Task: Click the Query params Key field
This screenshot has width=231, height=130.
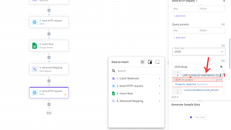Action: pos(185,30)
